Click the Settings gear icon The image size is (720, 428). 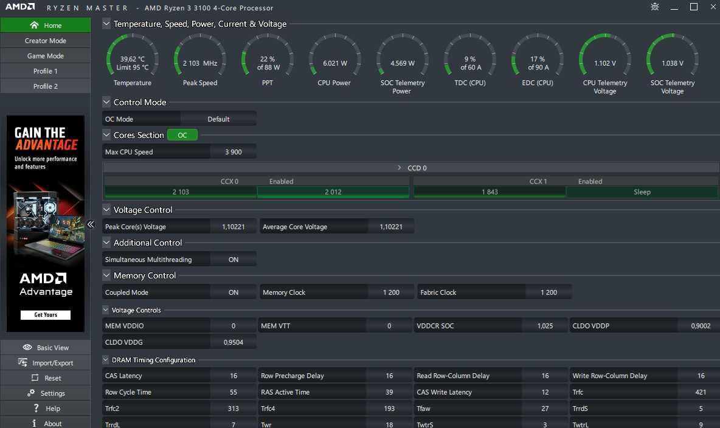(x=31, y=393)
